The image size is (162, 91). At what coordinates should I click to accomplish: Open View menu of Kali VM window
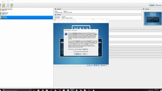[63, 22]
